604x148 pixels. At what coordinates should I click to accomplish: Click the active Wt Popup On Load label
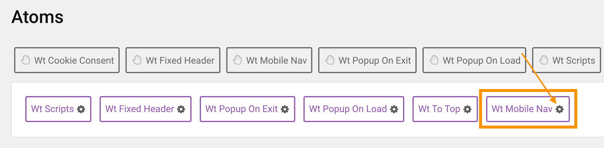(x=348, y=109)
